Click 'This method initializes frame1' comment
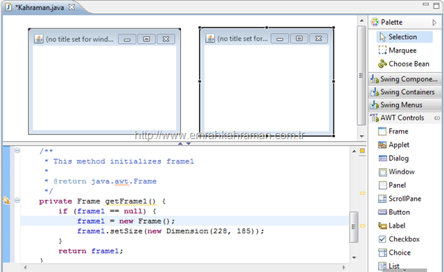This screenshot has width=444, height=272. 123,161
